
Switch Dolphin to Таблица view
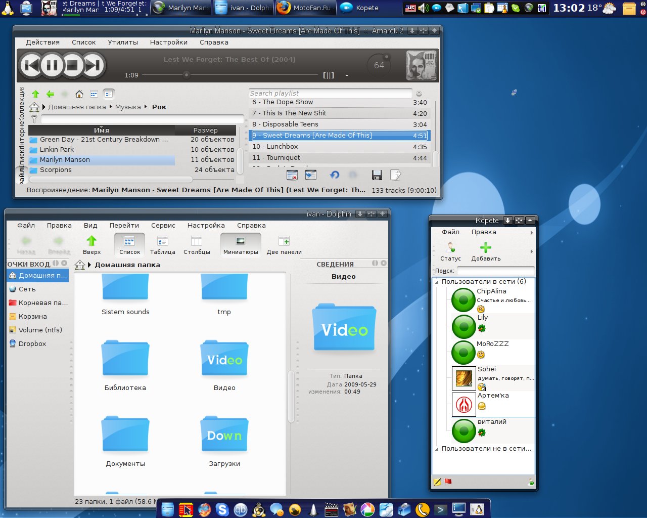(162, 245)
